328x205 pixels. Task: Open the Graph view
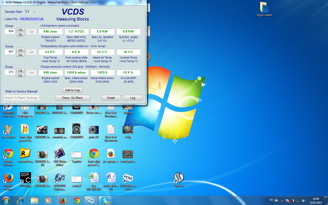[x=111, y=98]
